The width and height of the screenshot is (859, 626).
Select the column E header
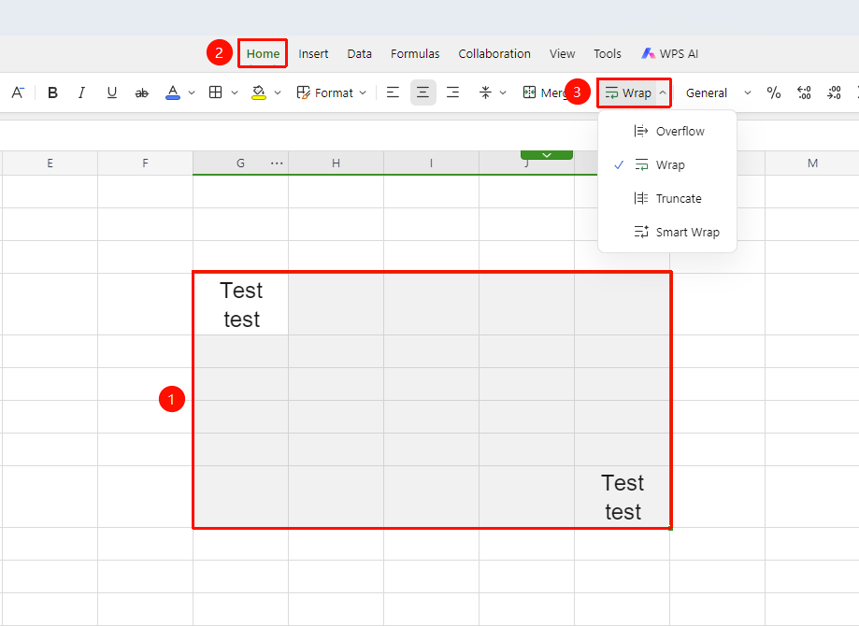[x=50, y=164]
